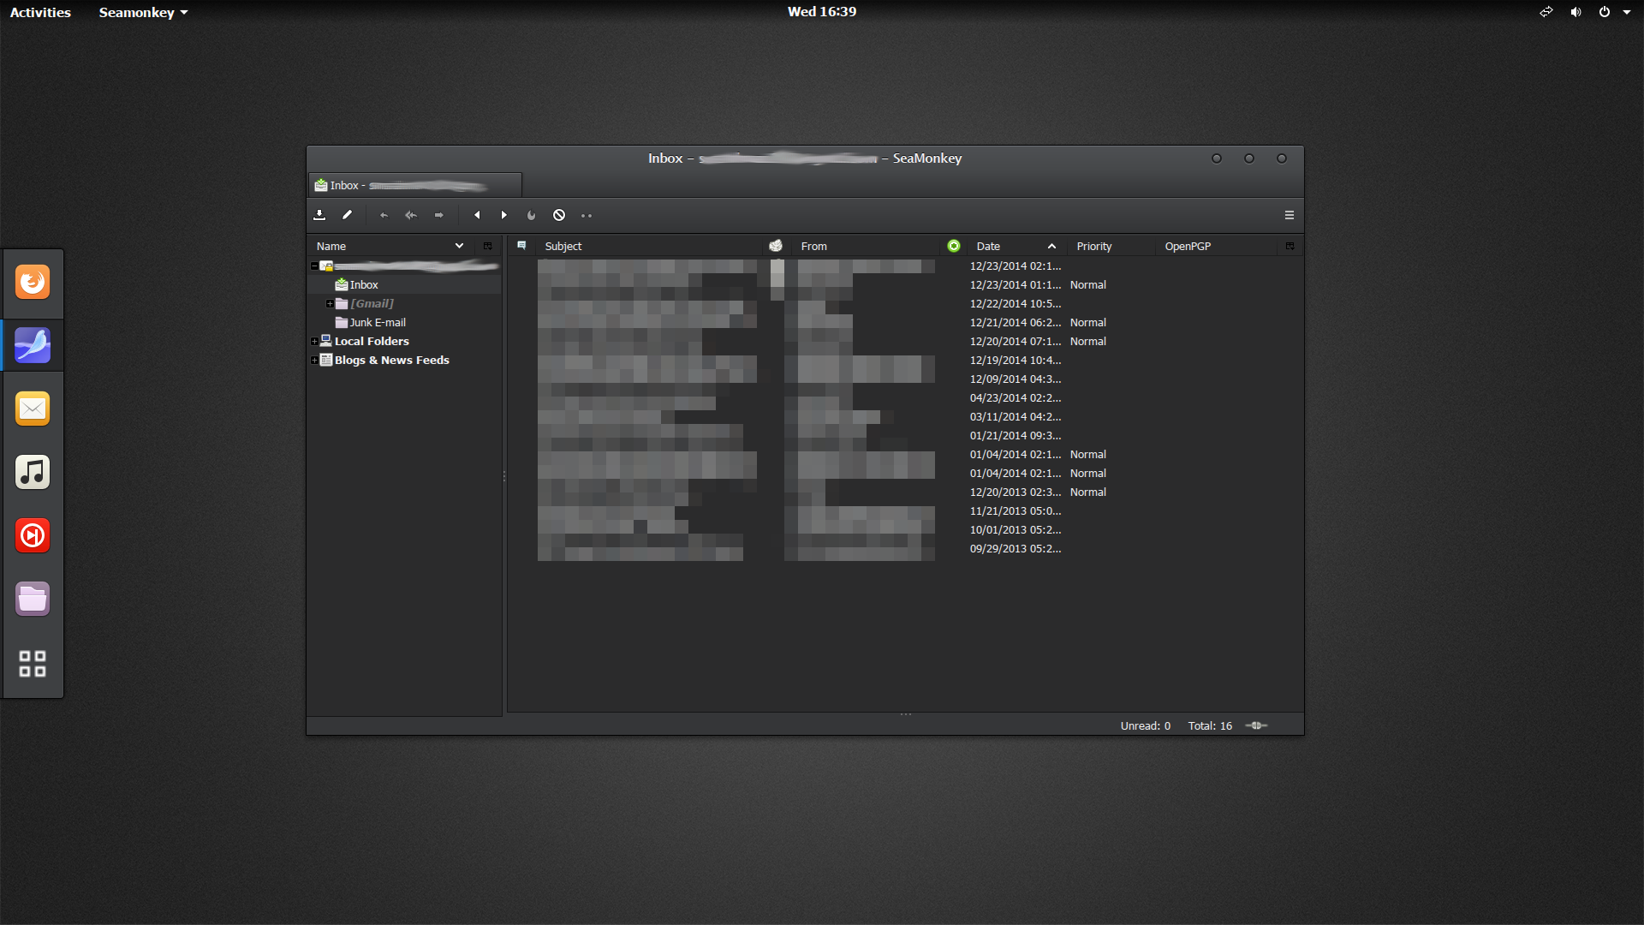
Task: Open message list column picker icon
Action: click(x=1290, y=246)
